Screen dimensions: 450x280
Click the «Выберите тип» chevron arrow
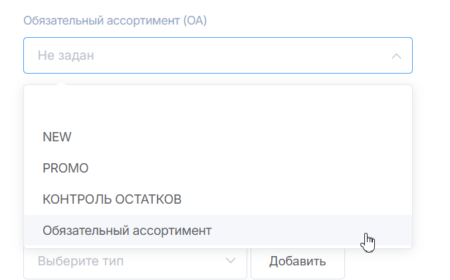(231, 261)
